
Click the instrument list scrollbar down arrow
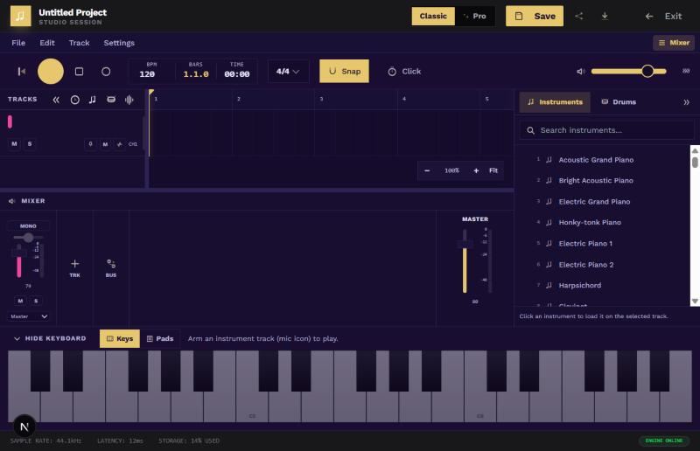coord(695,302)
